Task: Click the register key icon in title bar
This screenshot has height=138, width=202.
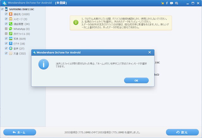Action: pyautogui.click(x=177, y=3)
